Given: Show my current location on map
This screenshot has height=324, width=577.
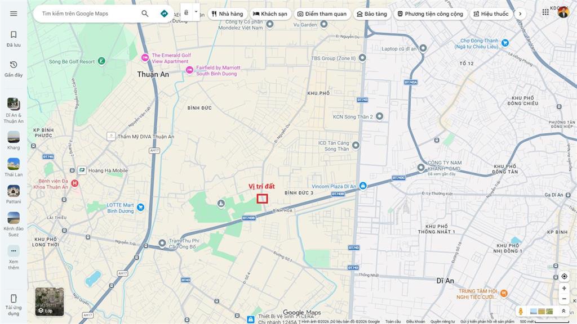Looking at the screenshot, I should (564, 276).
